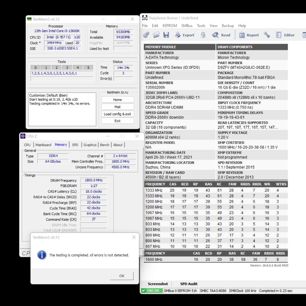This screenshot has height=306, width=306.
Task: Switch to the SPD tab in CPU-Z
Action: coord(75,145)
